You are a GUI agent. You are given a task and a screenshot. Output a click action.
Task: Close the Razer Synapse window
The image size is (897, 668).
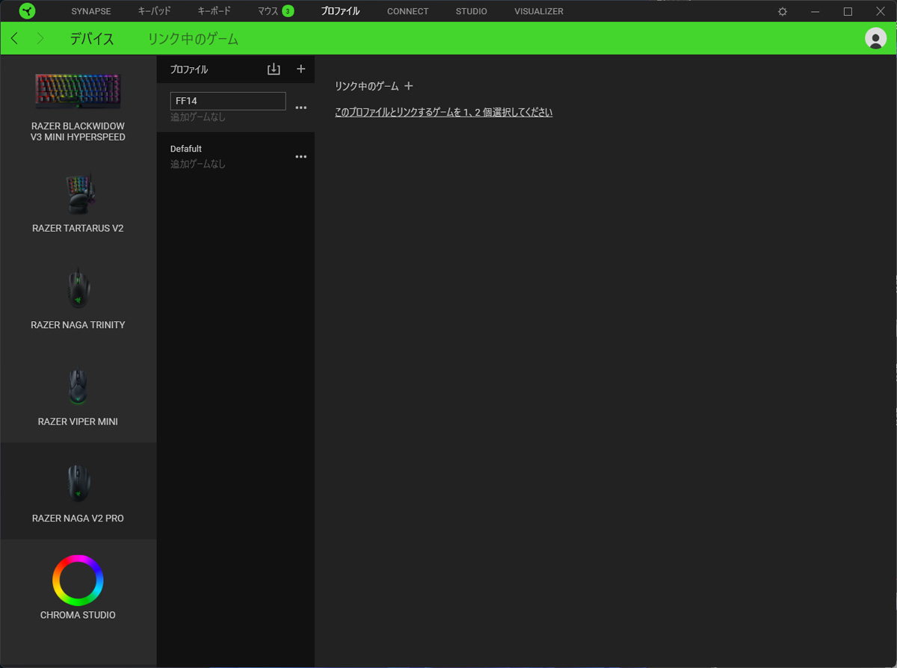[x=881, y=11]
